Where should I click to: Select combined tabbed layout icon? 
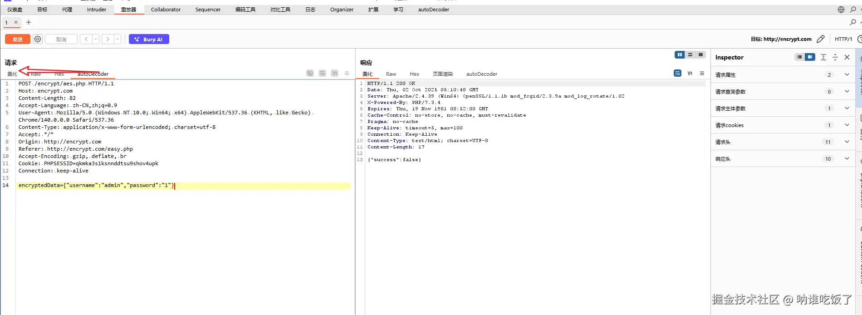tap(700, 54)
